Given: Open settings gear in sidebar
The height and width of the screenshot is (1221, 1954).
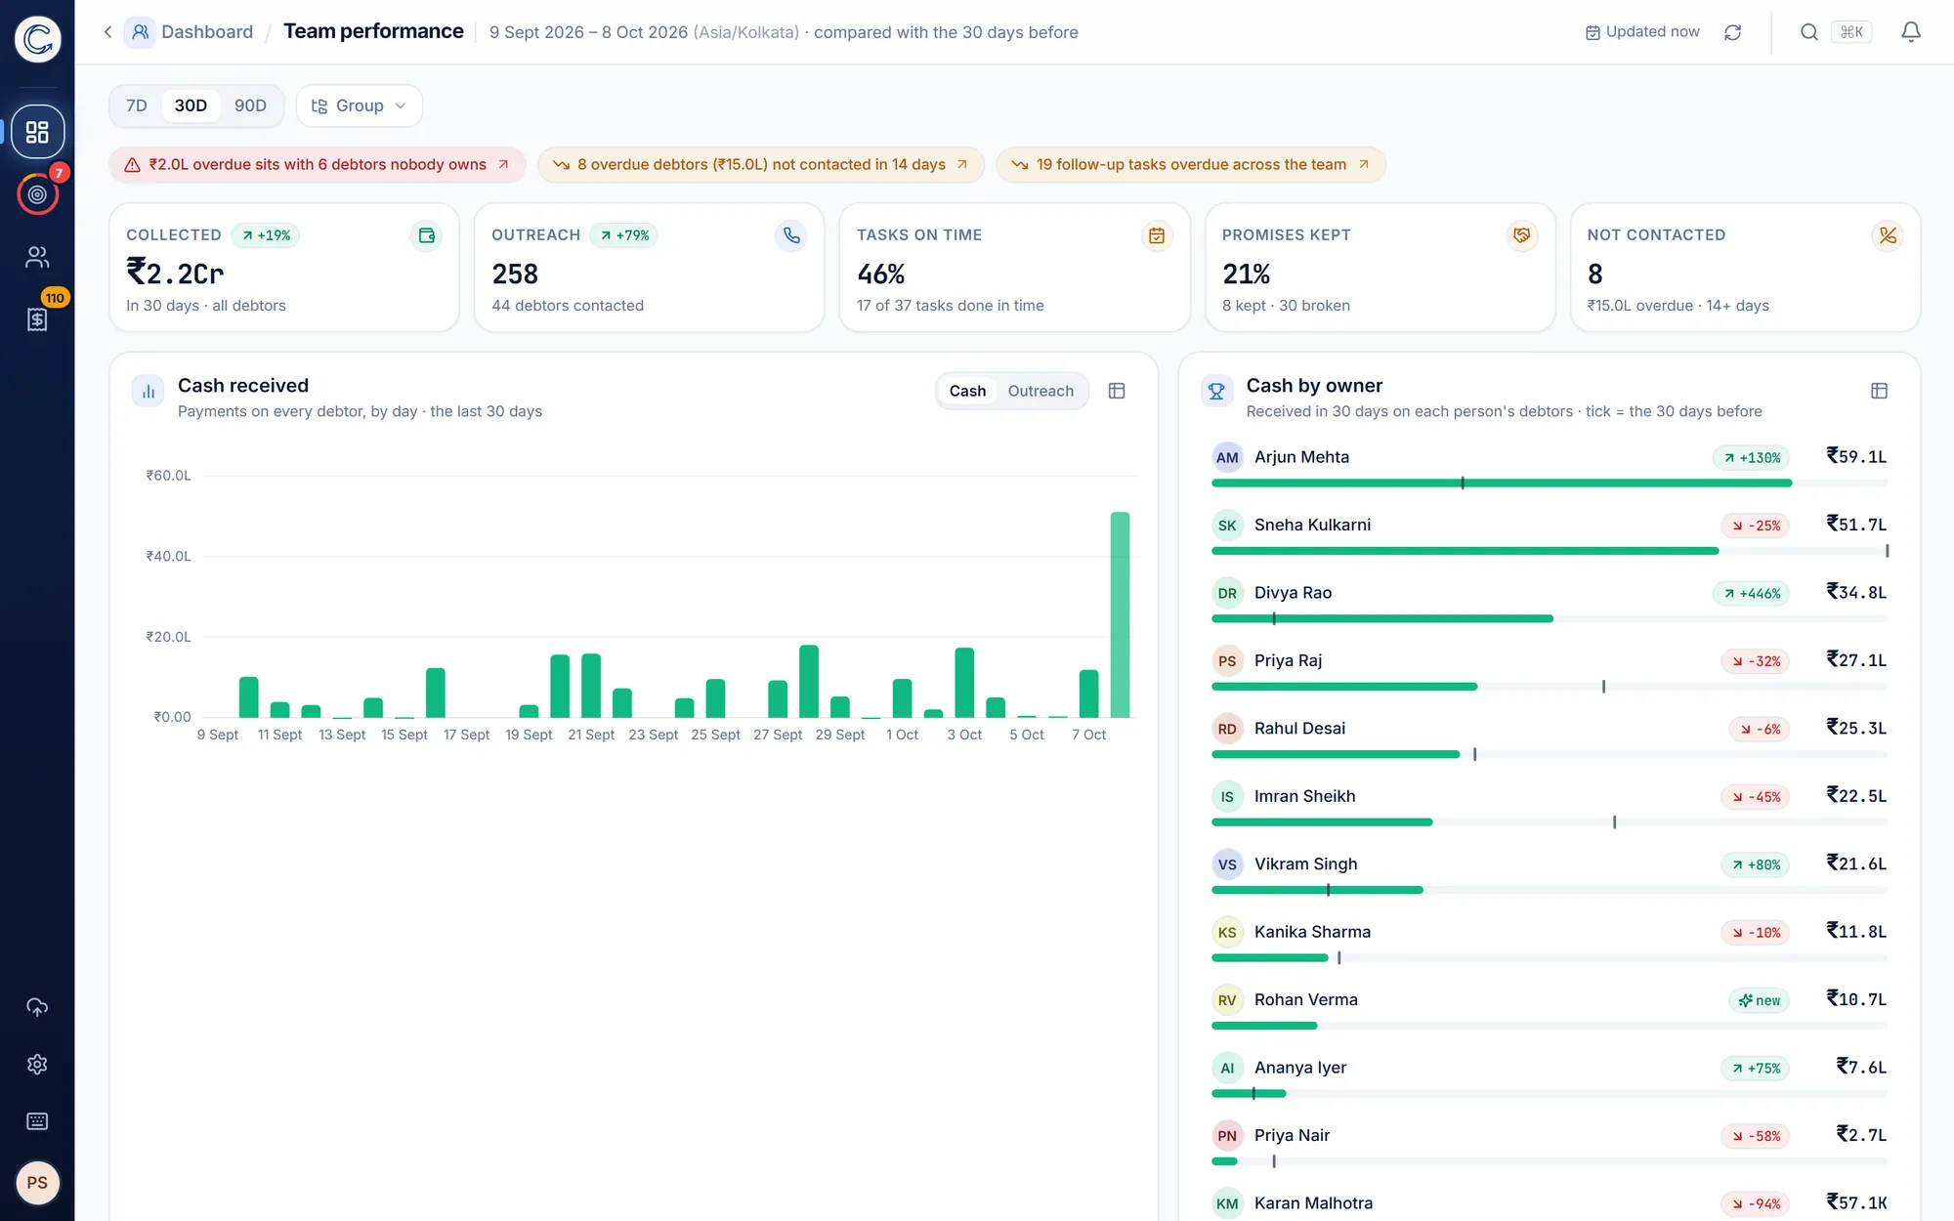Looking at the screenshot, I should pyautogui.click(x=37, y=1064).
